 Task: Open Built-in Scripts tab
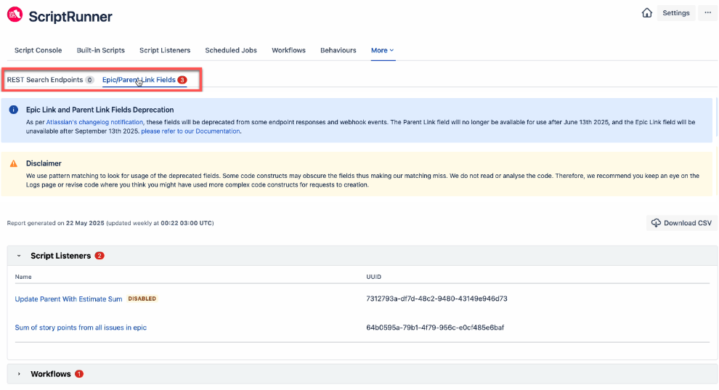[x=100, y=50]
